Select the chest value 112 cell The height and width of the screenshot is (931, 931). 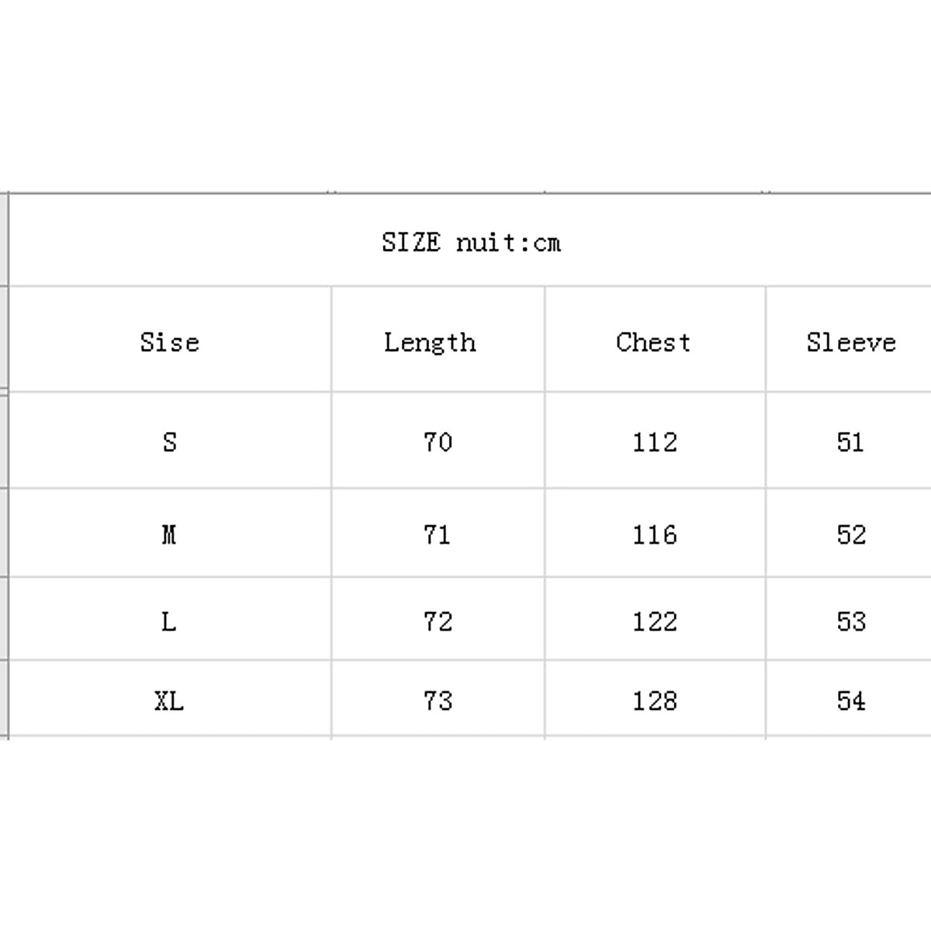(x=655, y=442)
